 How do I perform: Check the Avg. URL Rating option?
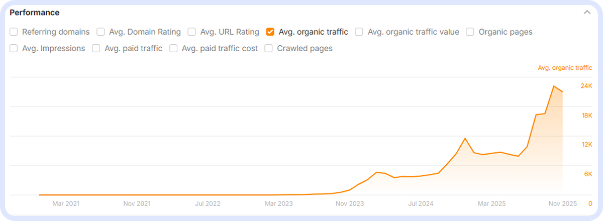coord(191,32)
